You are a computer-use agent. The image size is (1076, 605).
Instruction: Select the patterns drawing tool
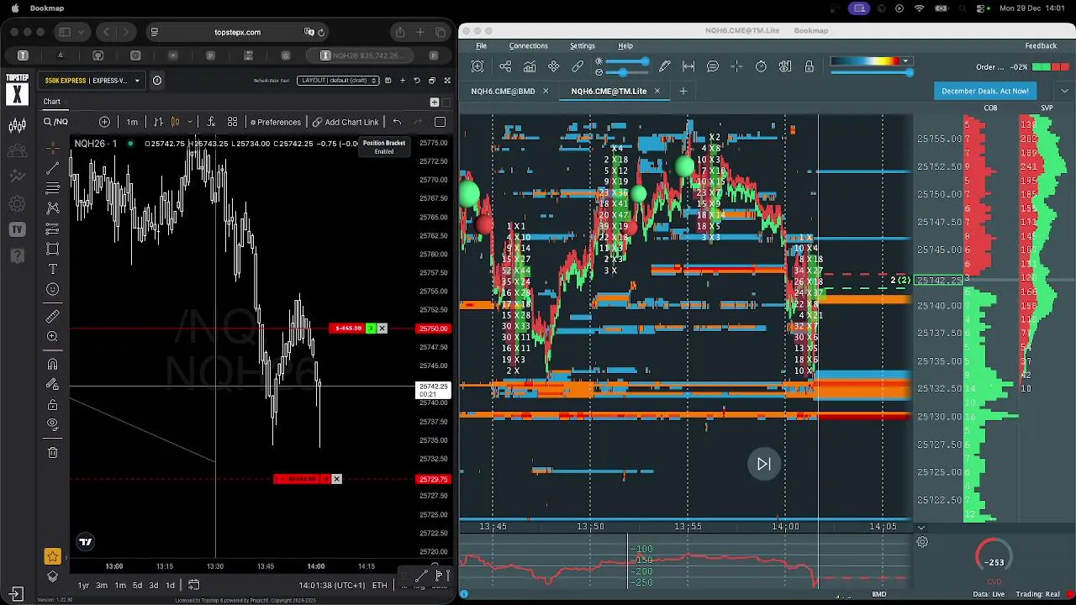click(52, 208)
